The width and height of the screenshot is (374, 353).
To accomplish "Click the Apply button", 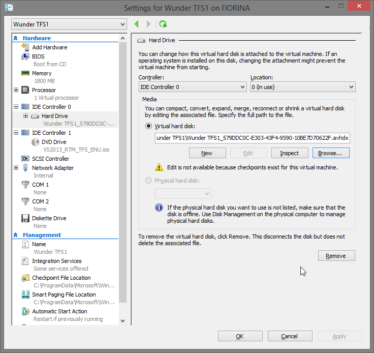I will [x=339, y=336].
